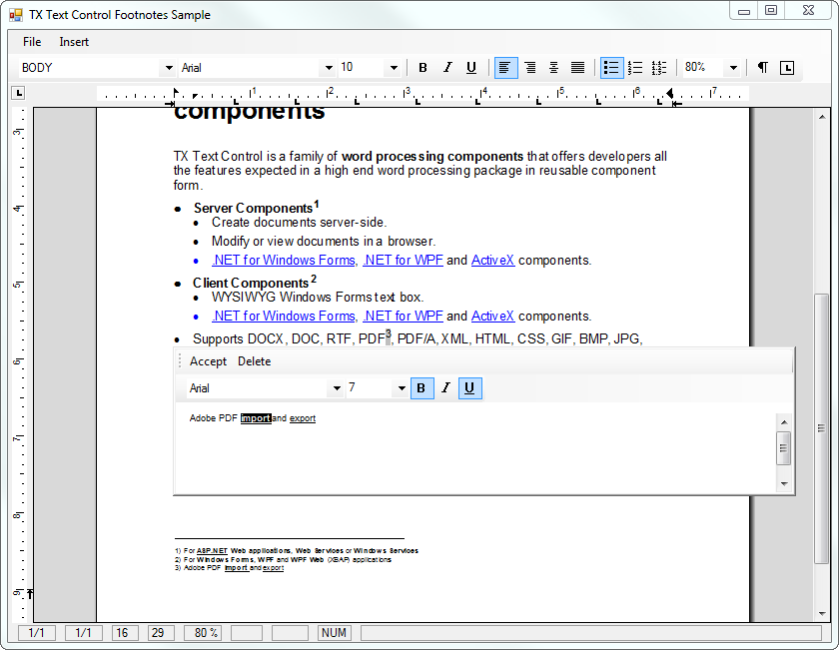Maximize the Footnotes Sample window
839x650 pixels.
771,11
